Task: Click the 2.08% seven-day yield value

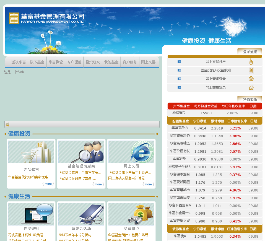Action: [x=232, y=113]
